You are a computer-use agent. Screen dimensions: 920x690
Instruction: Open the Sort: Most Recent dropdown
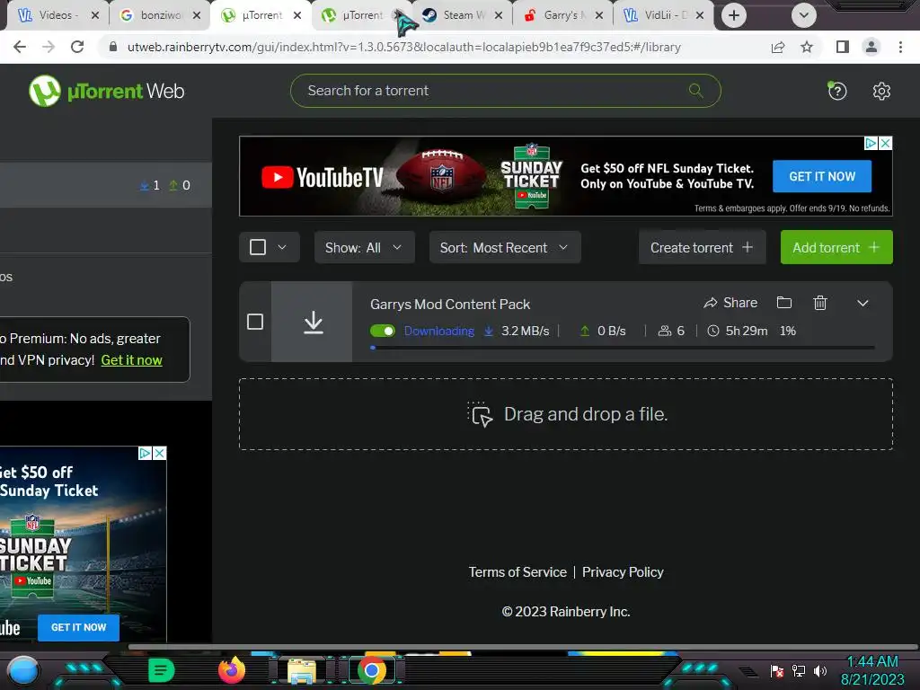(505, 247)
